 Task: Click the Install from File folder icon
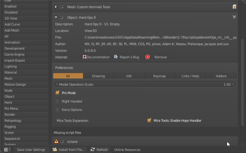55,150
